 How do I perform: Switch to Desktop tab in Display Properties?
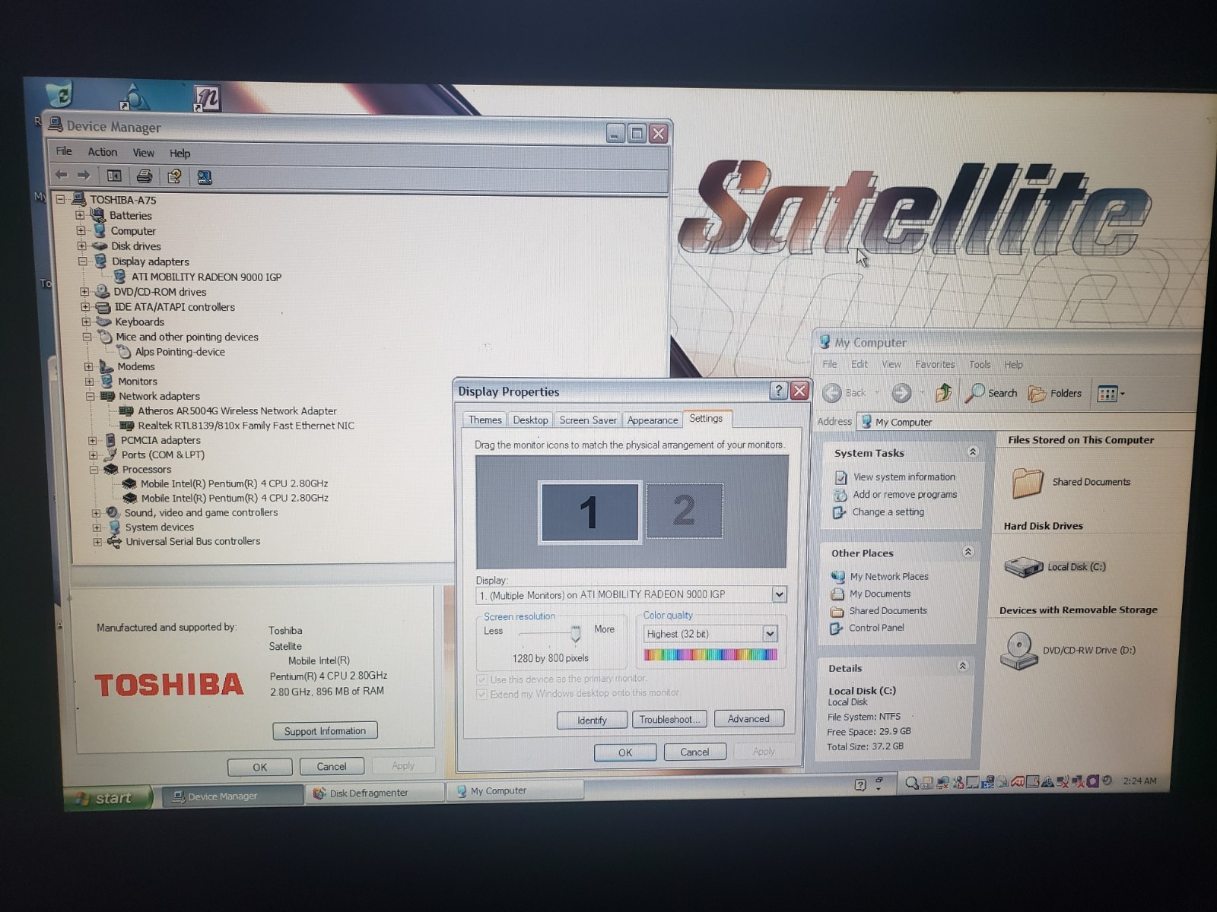point(530,420)
